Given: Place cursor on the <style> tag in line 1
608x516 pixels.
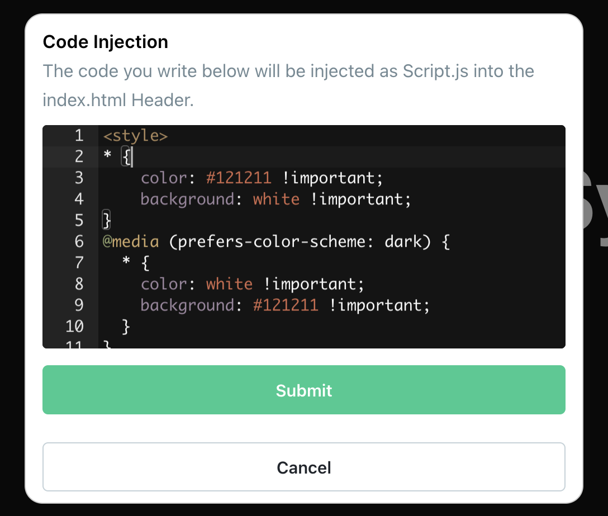Looking at the screenshot, I should pos(135,135).
